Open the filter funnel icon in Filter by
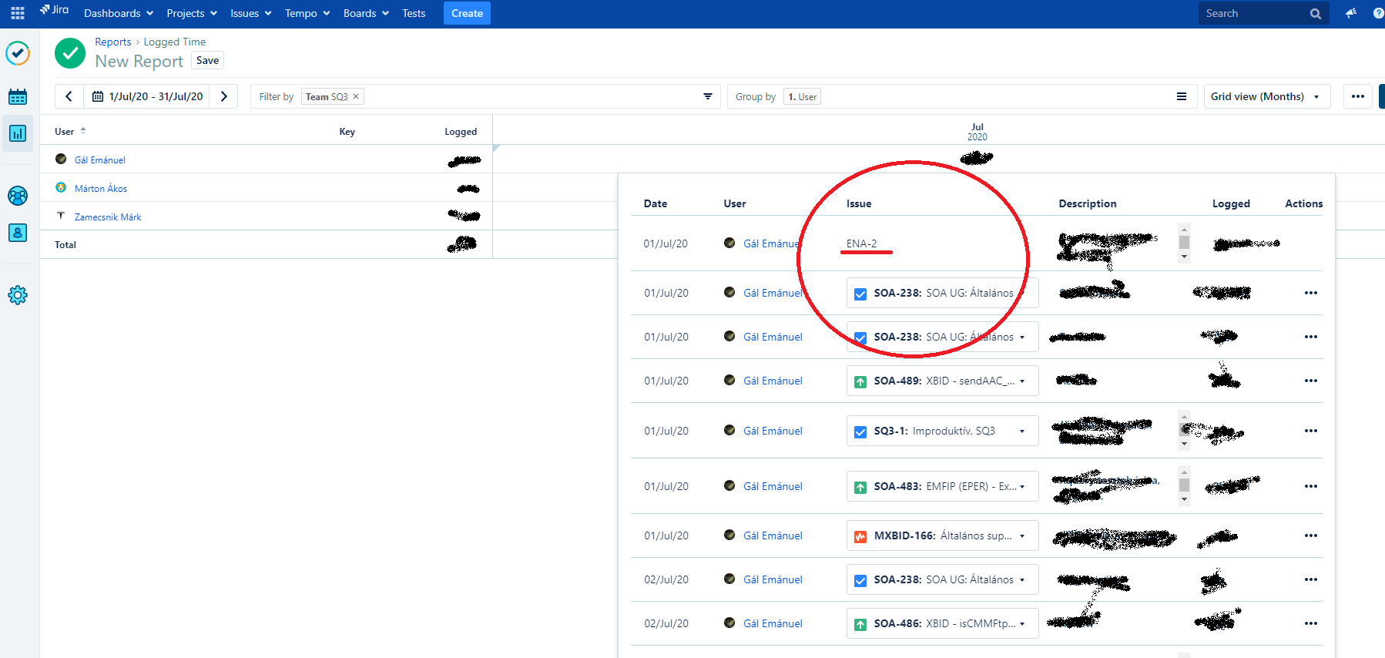The height and width of the screenshot is (658, 1385). click(x=707, y=96)
